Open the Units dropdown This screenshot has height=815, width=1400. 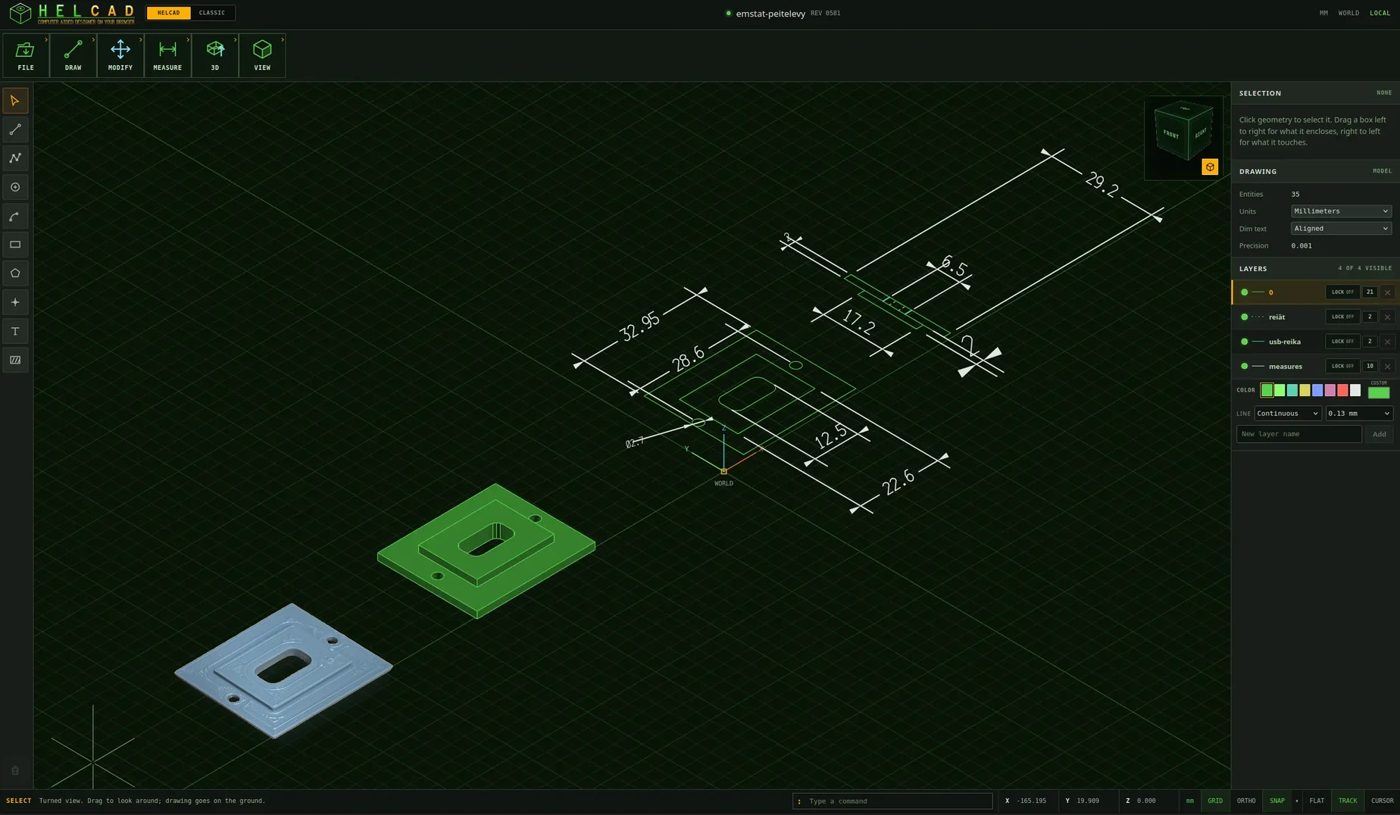coord(1341,211)
